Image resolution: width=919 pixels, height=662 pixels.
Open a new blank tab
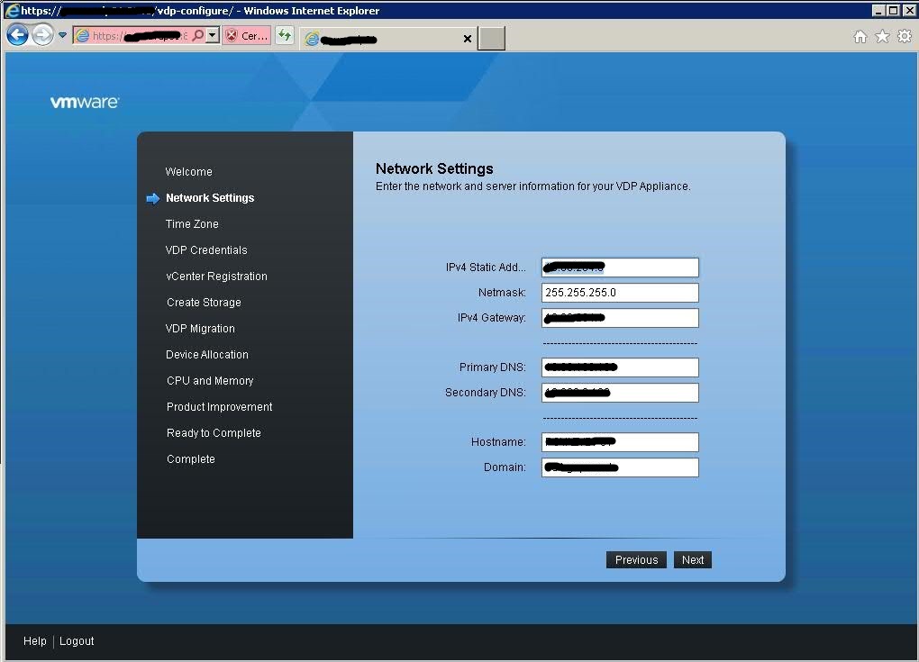(491, 39)
